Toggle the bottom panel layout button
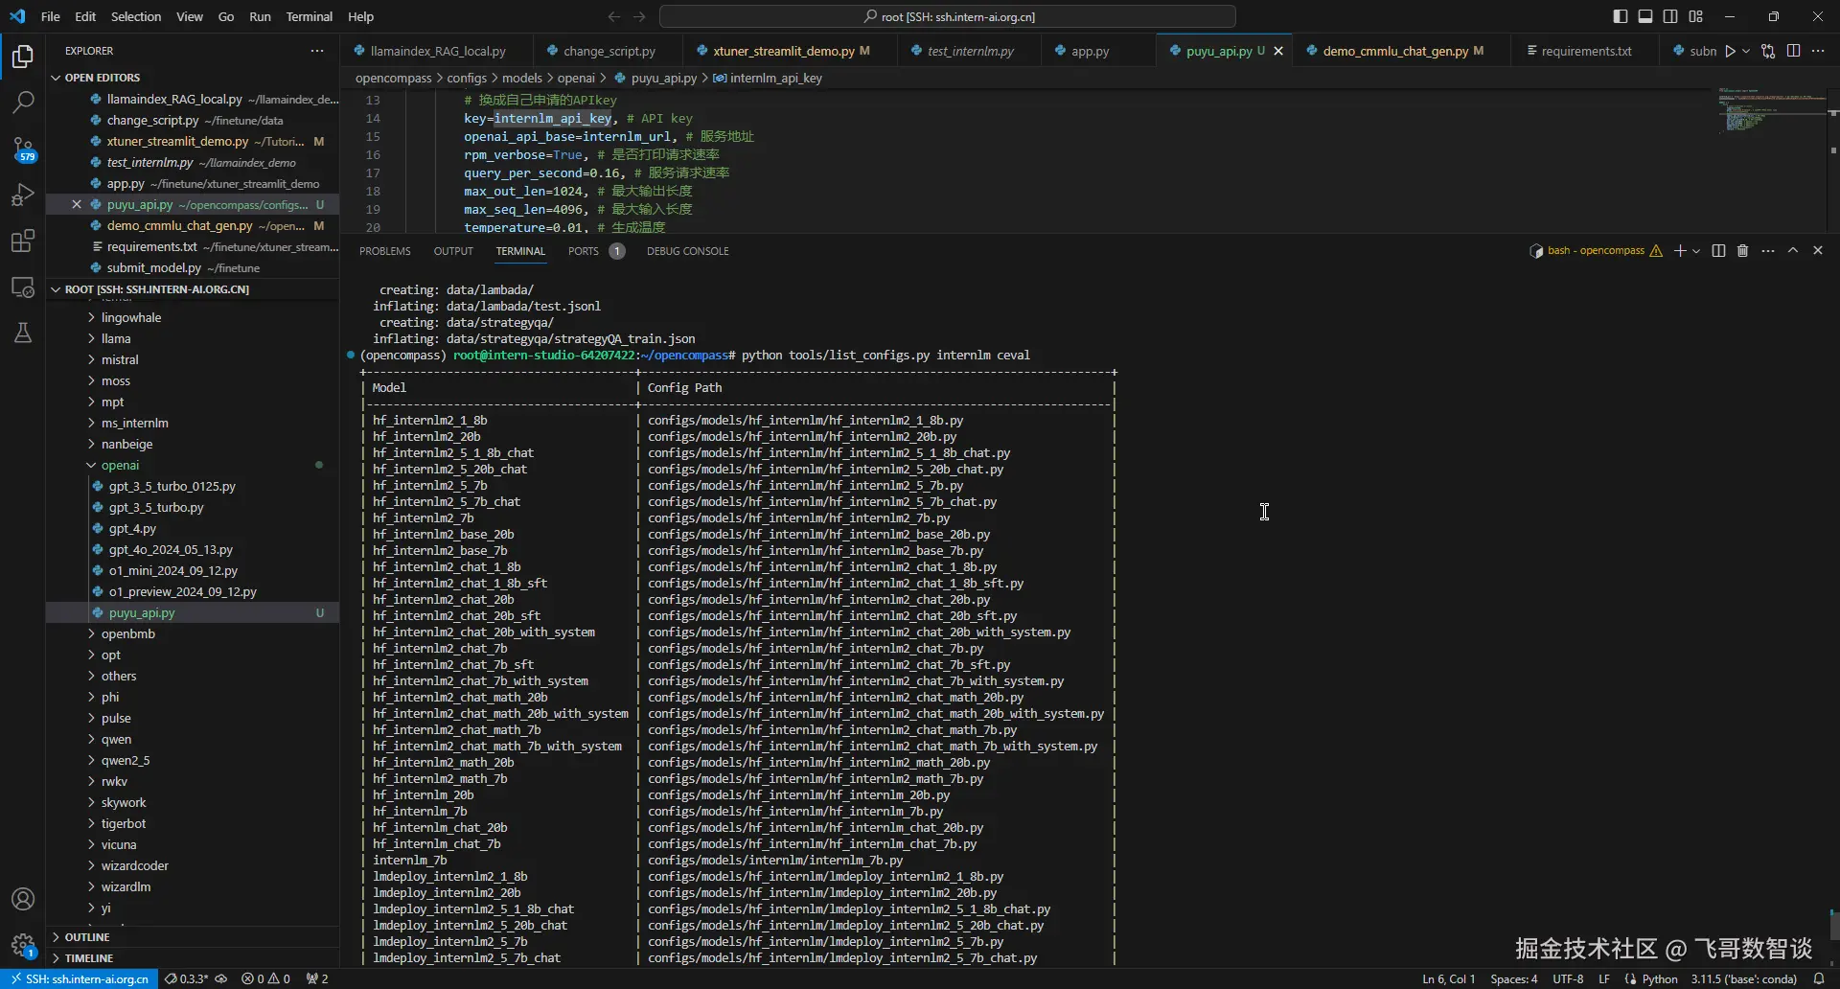Image resolution: width=1840 pixels, height=989 pixels. tap(1645, 16)
